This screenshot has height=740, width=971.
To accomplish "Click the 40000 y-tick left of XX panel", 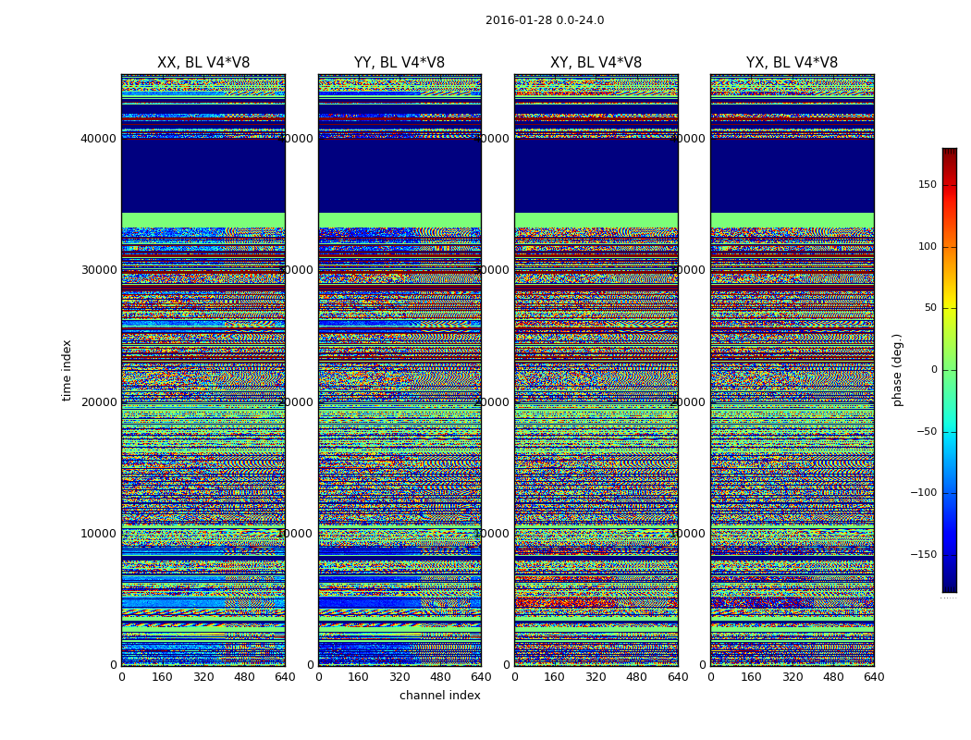I will coord(98,139).
